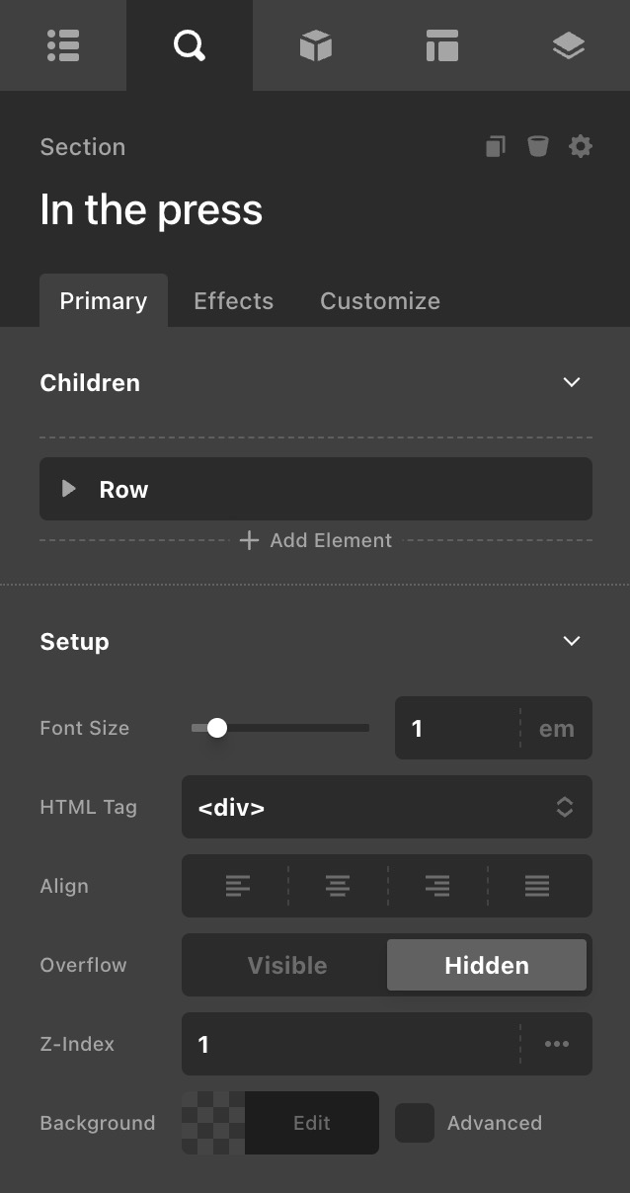Open the outline list icon in top bar
Viewport: 630px width, 1193px height.
(63, 45)
